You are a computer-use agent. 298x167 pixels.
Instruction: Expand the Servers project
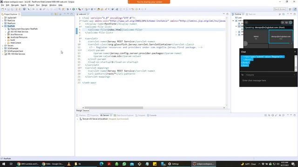3,45
